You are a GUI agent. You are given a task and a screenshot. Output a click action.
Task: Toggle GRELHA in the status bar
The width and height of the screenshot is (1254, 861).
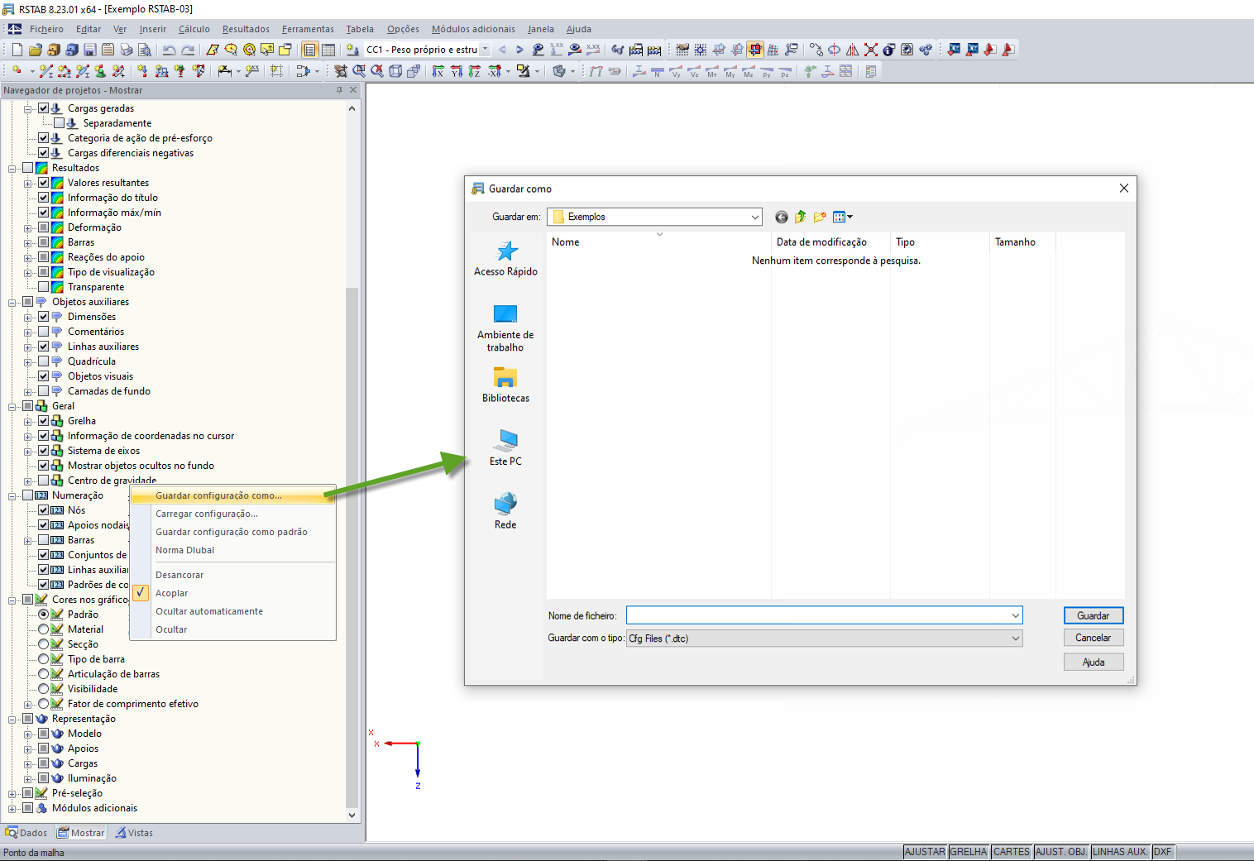click(969, 852)
